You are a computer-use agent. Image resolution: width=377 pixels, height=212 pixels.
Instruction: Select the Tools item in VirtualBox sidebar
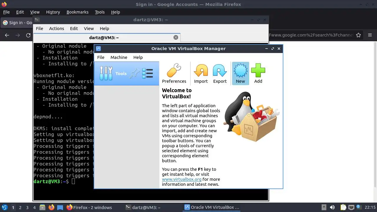[x=127, y=74]
